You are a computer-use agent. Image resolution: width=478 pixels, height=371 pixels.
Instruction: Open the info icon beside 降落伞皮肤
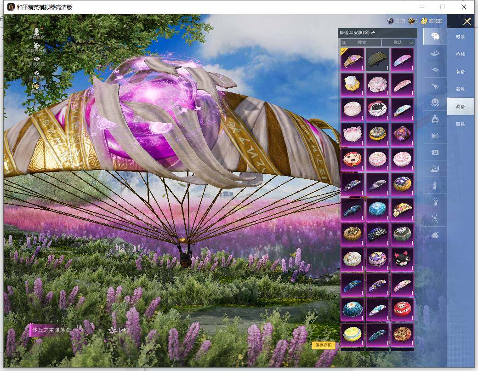point(373,33)
